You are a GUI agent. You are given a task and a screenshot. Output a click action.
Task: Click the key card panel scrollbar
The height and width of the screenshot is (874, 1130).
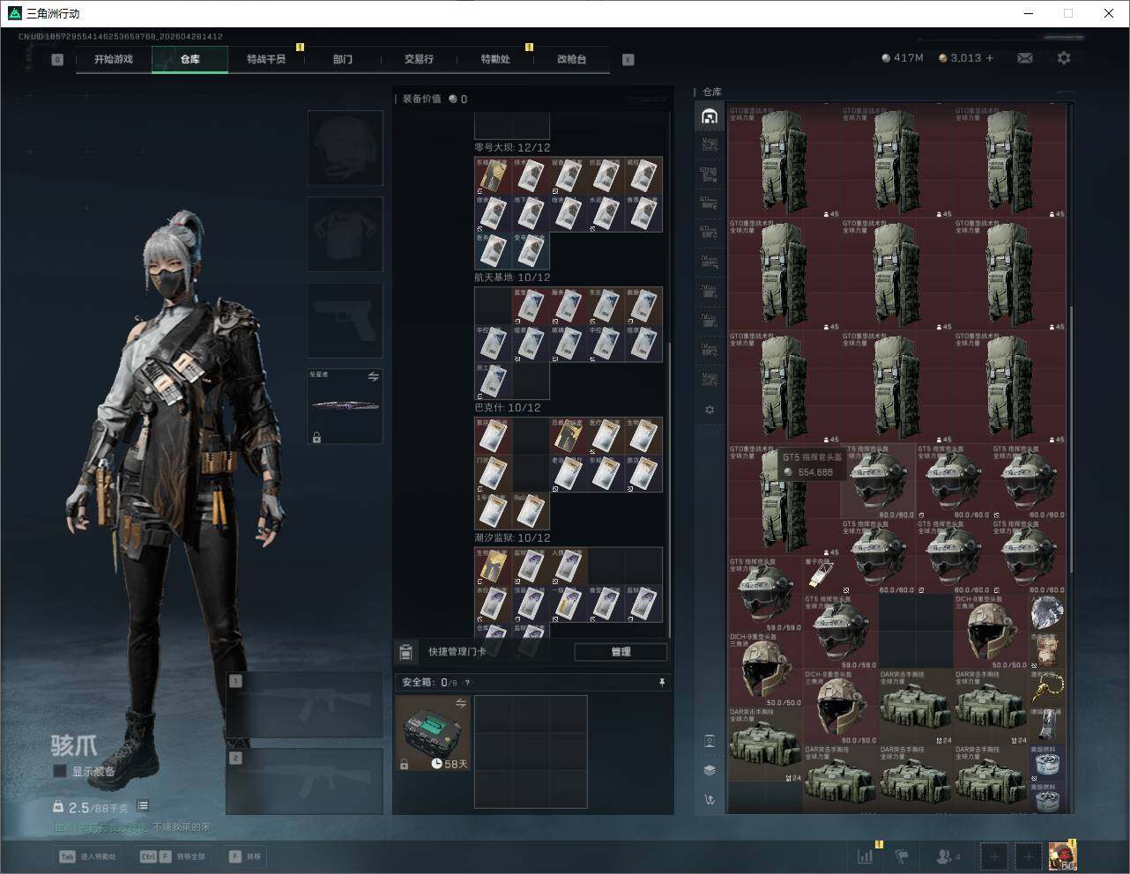click(670, 489)
